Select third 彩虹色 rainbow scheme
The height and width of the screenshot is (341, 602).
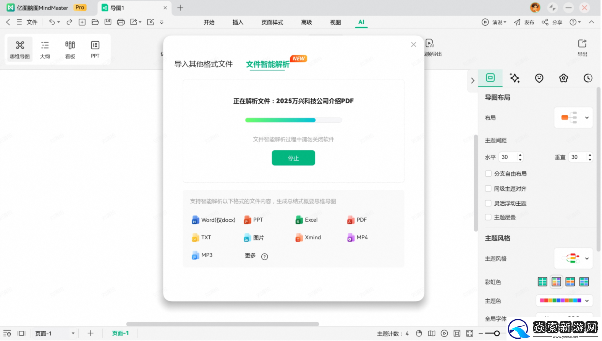coord(570,282)
